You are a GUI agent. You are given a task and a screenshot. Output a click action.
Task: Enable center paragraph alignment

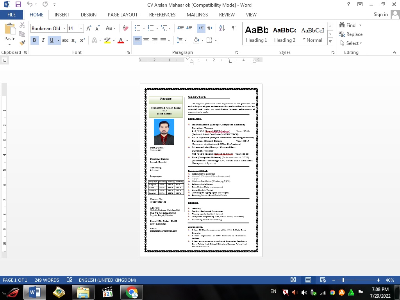click(146, 40)
